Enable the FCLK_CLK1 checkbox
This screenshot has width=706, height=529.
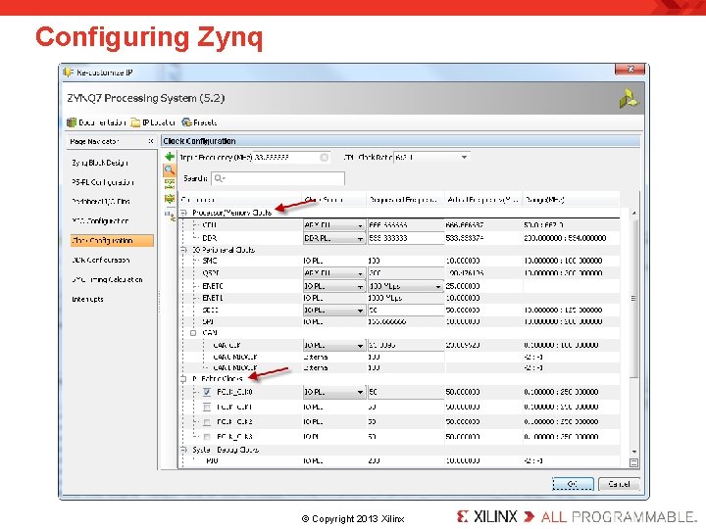pos(207,408)
